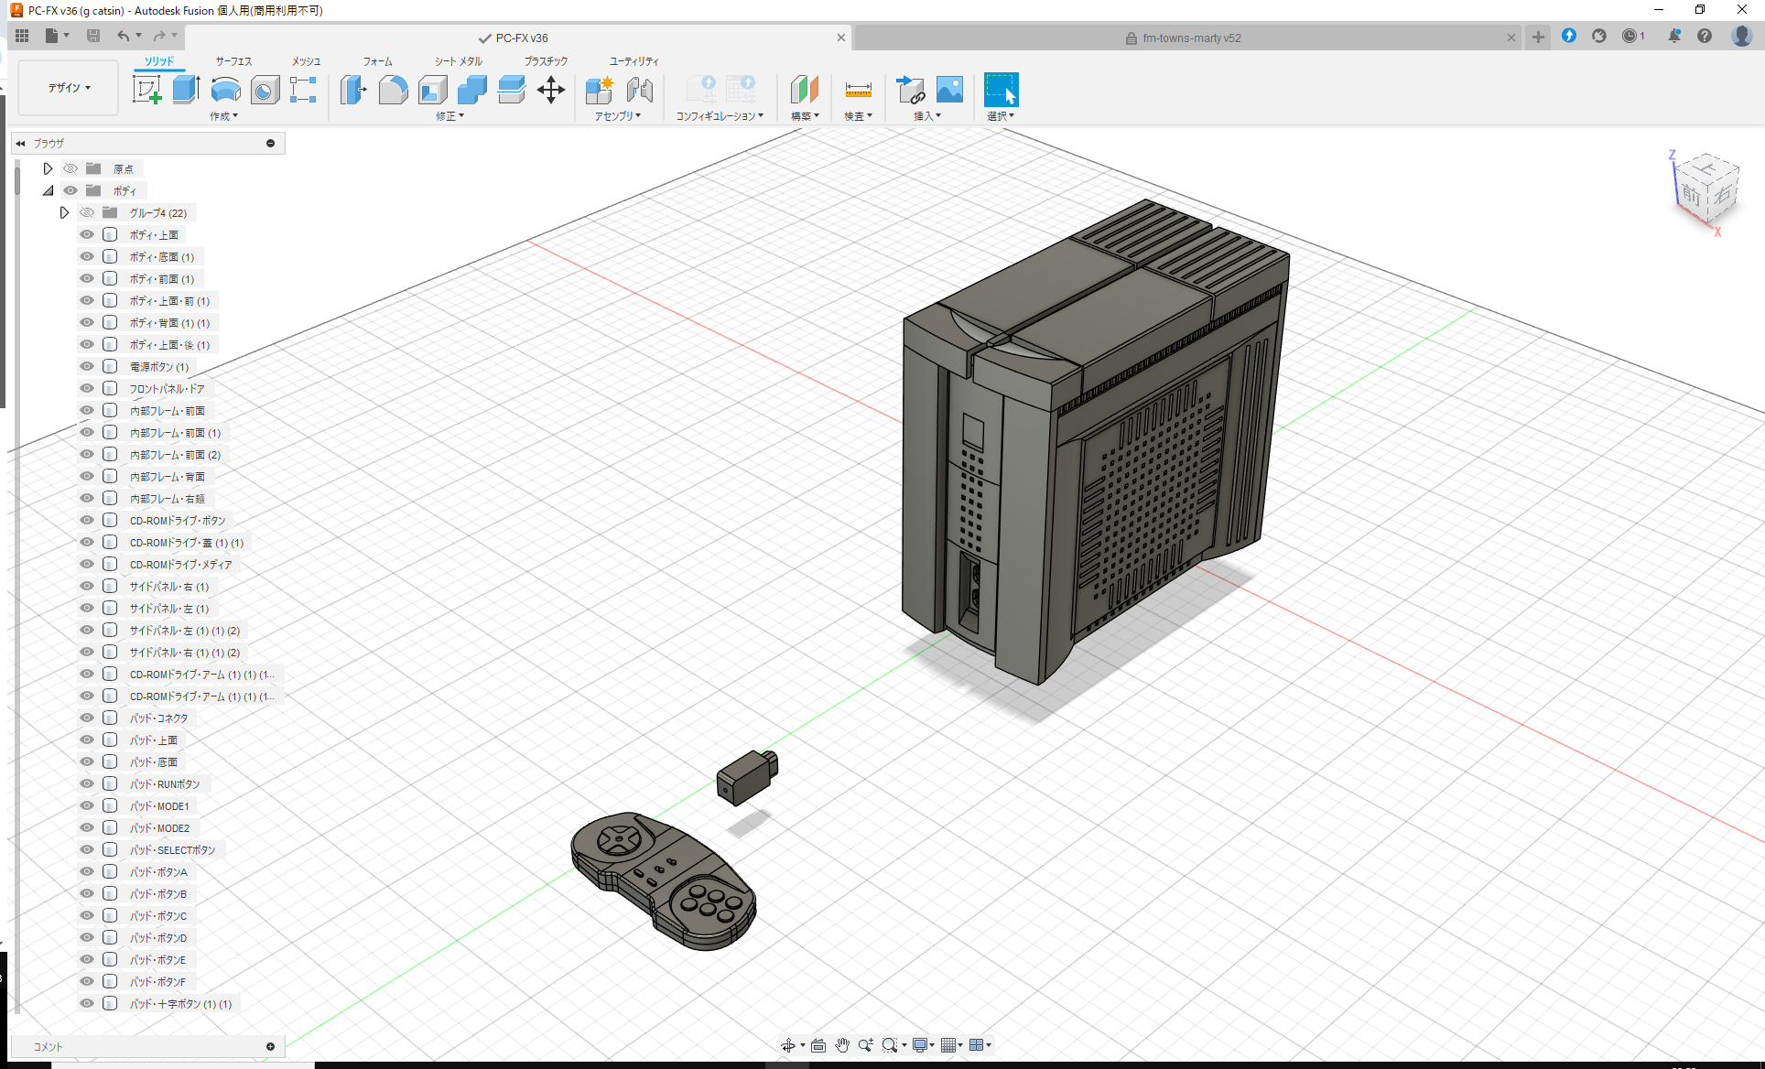Open the fm-towns-marty v52 document tab
1765x1069 pixels.
(x=1190, y=38)
